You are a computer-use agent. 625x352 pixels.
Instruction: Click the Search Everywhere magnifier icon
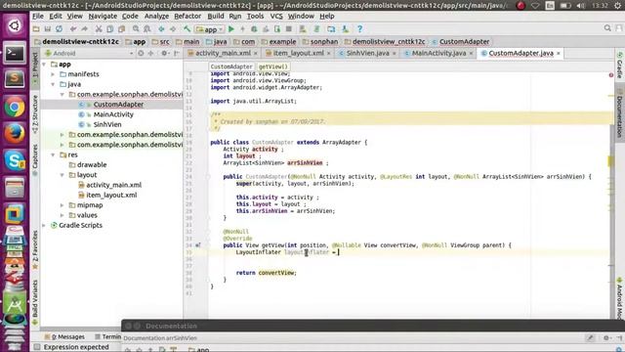pos(607,28)
